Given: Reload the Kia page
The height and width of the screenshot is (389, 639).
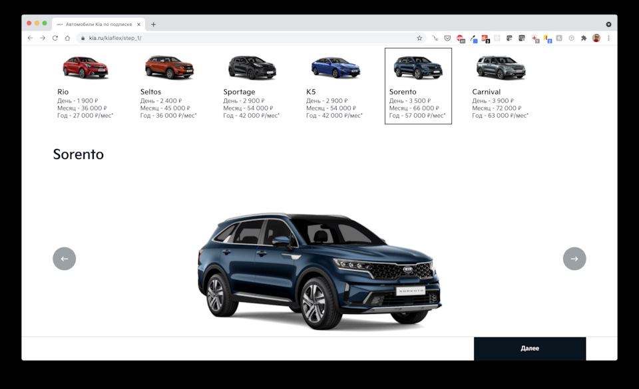Looking at the screenshot, I should pyautogui.click(x=55, y=38).
